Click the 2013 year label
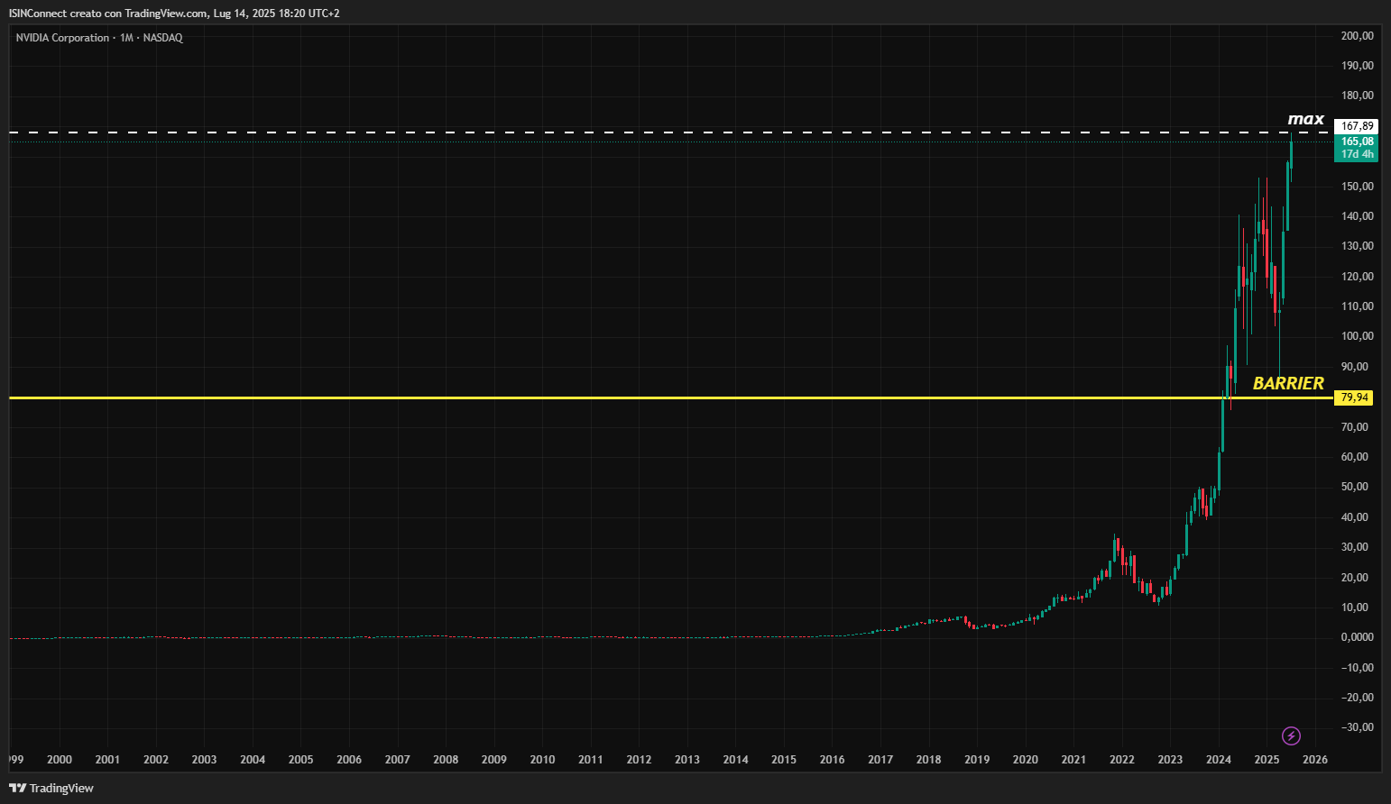Image resolution: width=1391 pixels, height=804 pixels. click(x=687, y=760)
